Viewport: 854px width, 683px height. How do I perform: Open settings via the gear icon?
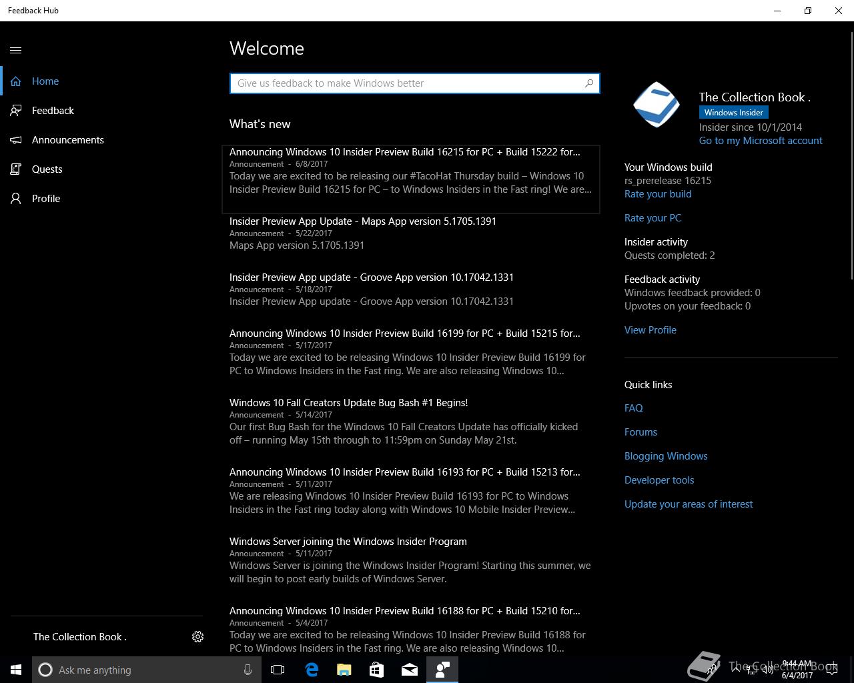(197, 637)
